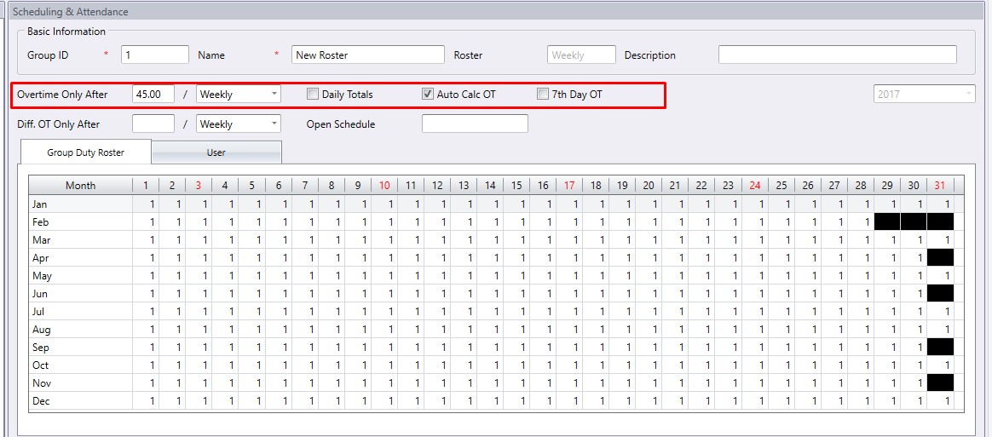
Task: Select the Mar row label
Action: tap(80, 239)
